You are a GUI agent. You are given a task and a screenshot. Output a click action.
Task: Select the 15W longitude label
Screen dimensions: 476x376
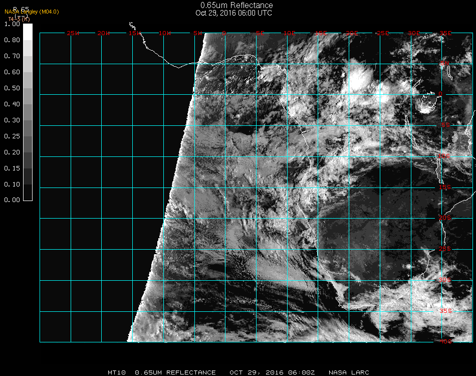[135, 33]
